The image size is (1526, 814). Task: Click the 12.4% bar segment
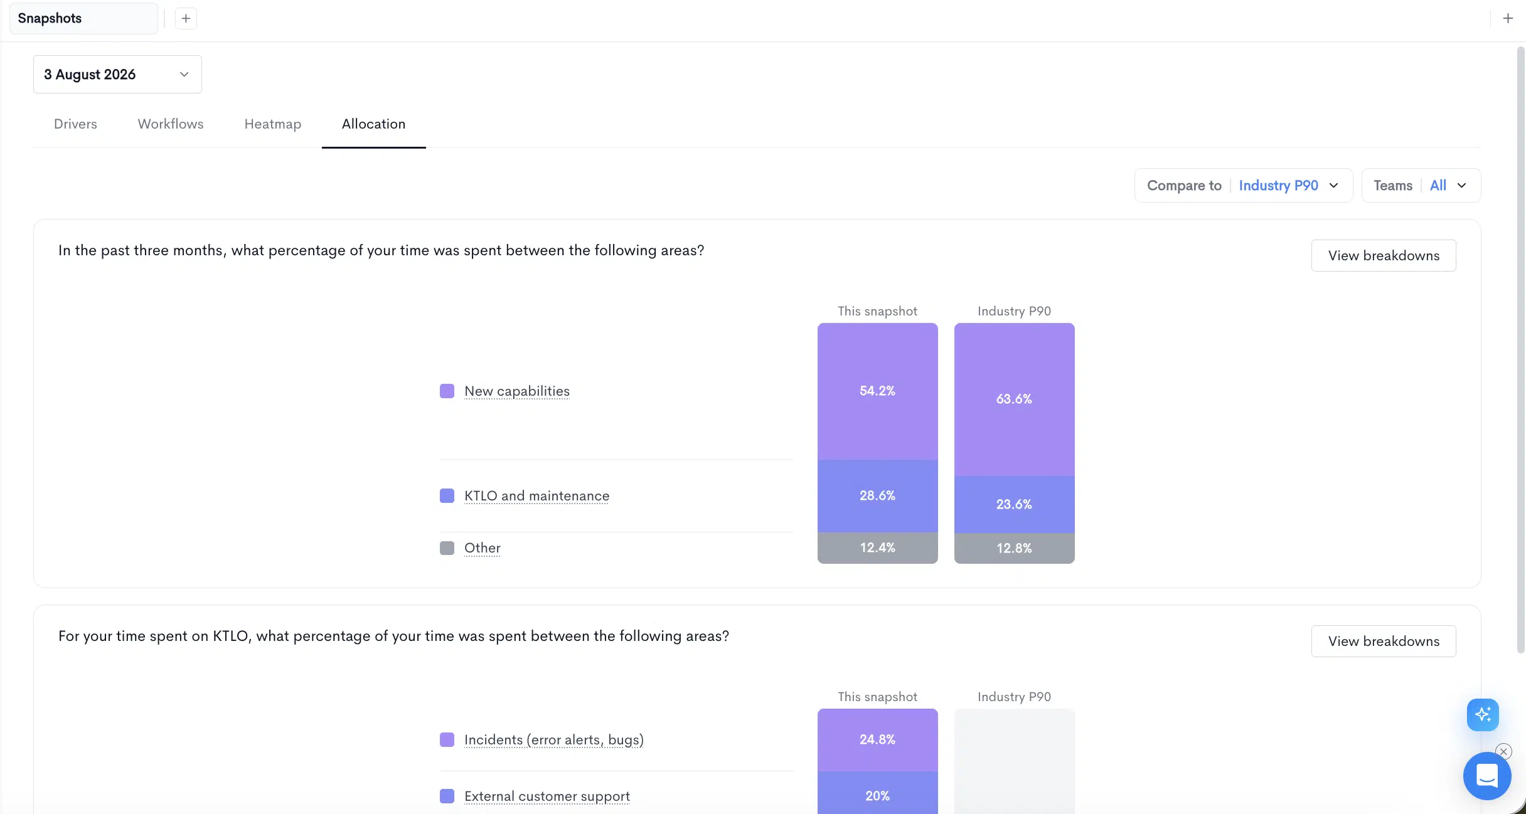pyautogui.click(x=877, y=548)
